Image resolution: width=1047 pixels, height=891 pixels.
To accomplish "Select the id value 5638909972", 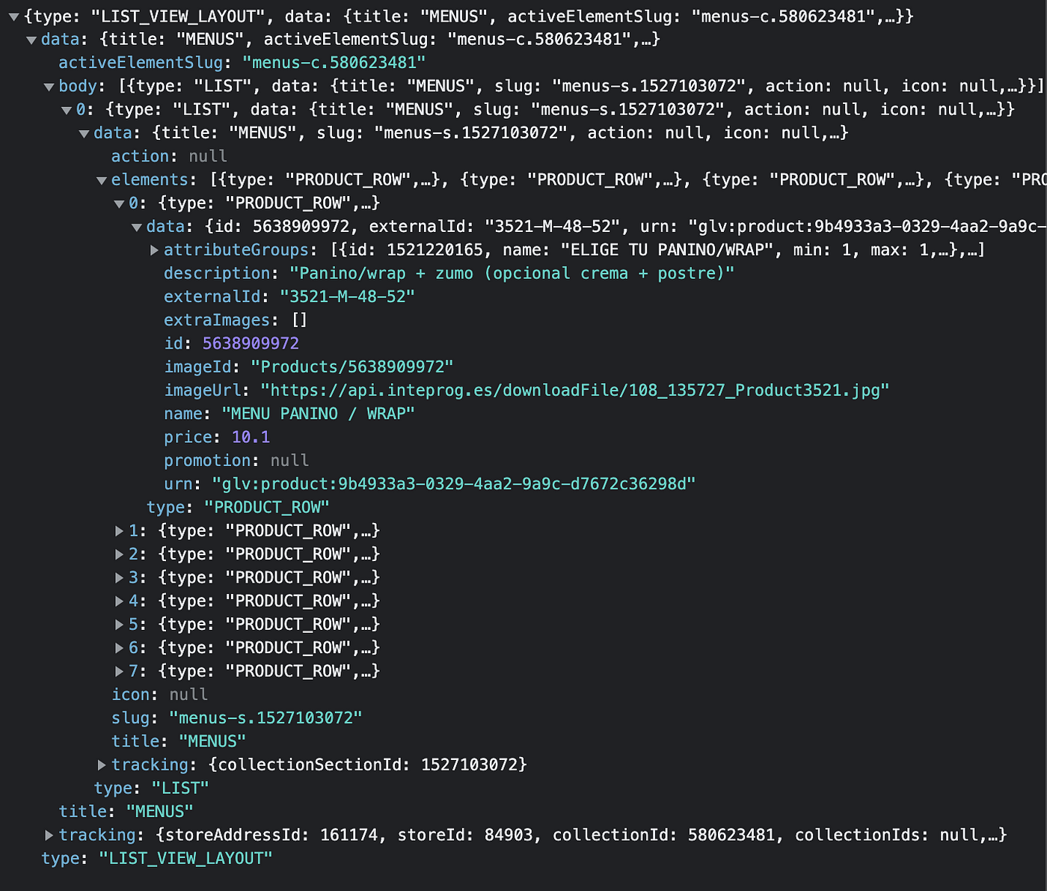I will tap(250, 343).
